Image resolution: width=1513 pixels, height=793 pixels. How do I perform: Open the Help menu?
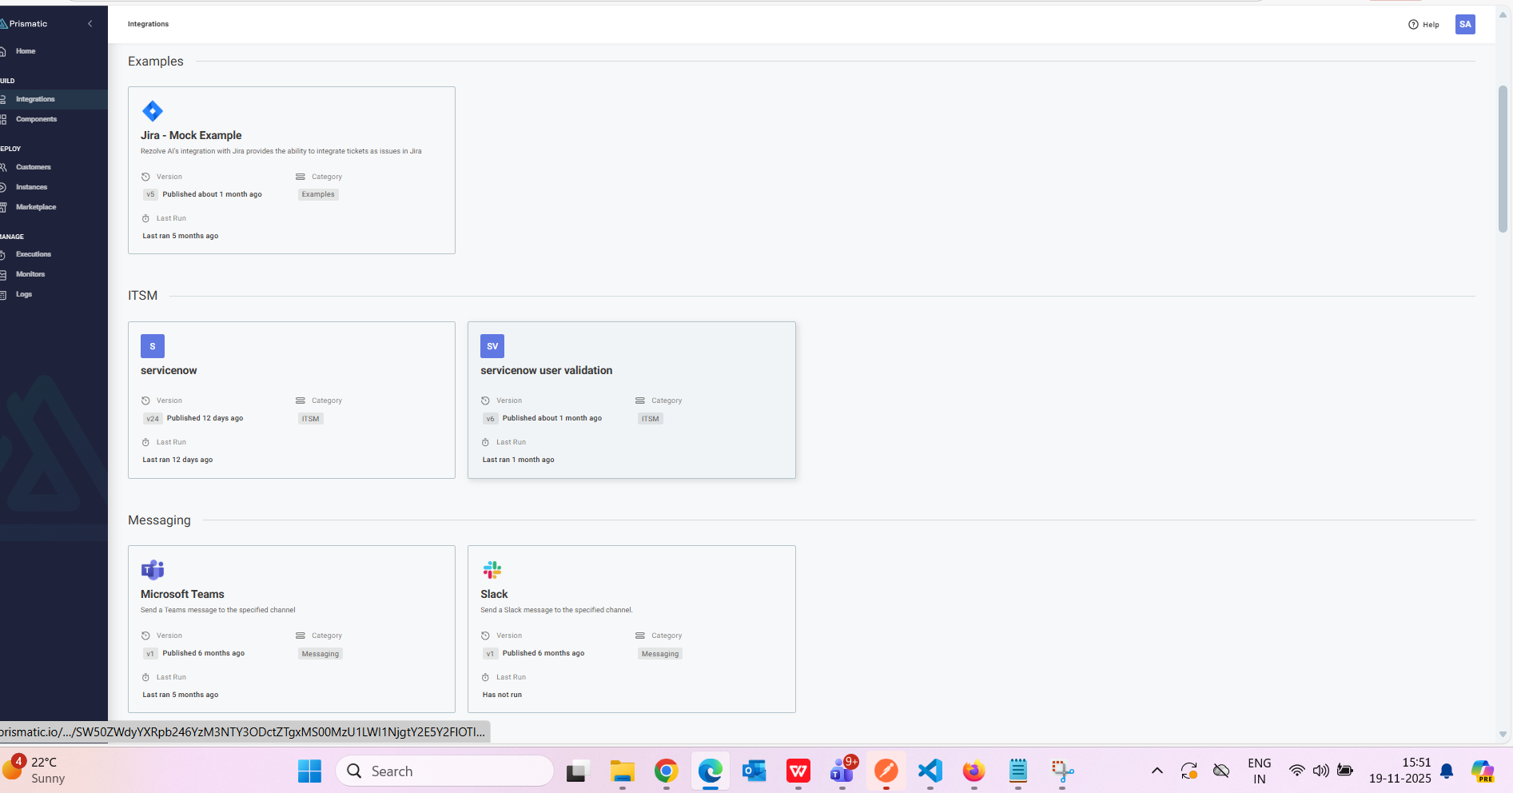coord(1424,24)
